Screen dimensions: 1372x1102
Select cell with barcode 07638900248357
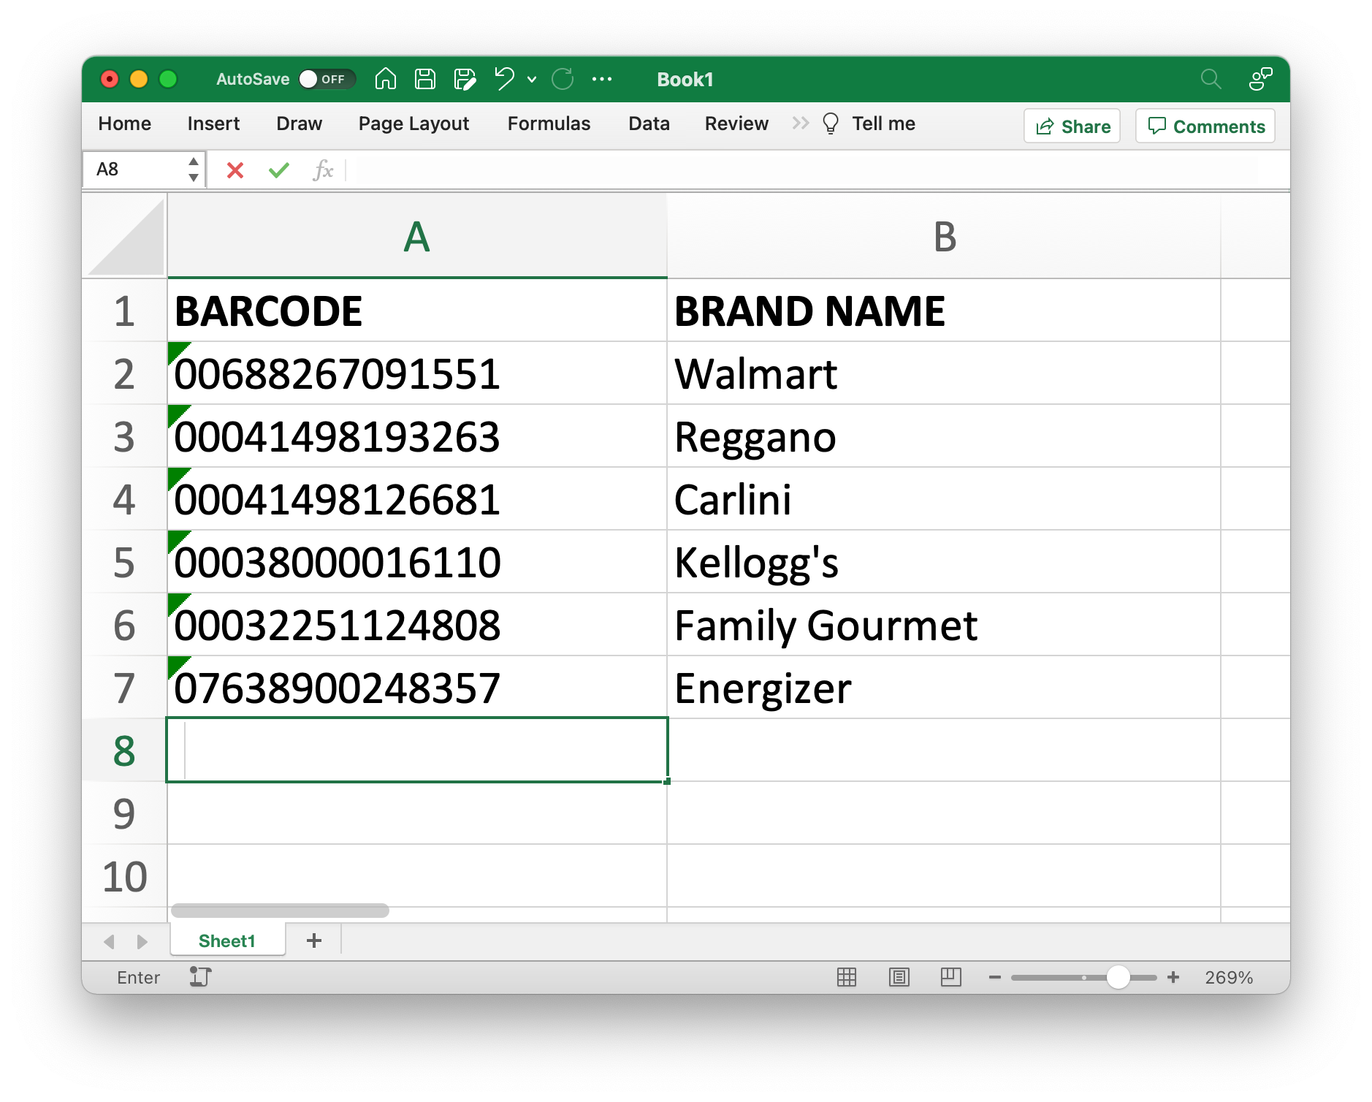pos(417,688)
